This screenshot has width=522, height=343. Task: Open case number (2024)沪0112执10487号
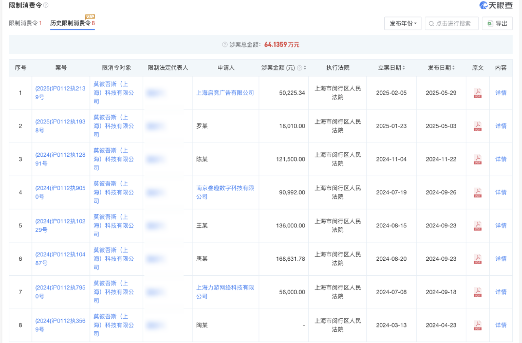click(60, 259)
